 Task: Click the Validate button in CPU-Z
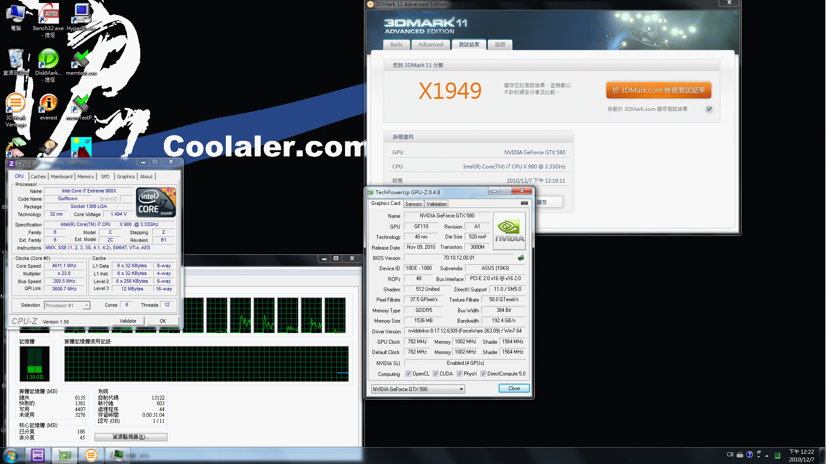click(128, 321)
